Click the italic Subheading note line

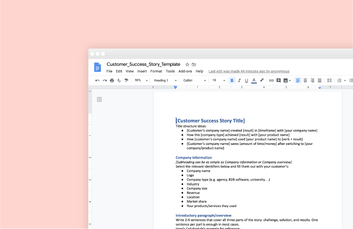234,162
